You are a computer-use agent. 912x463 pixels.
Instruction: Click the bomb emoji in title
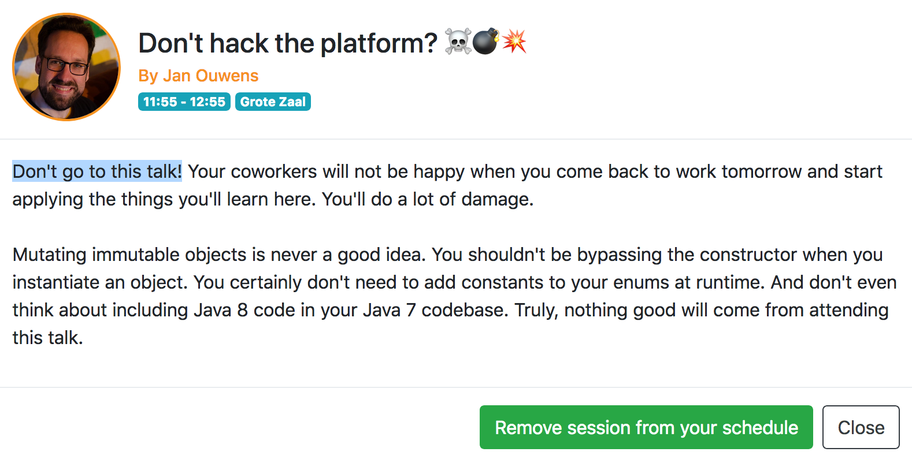click(485, 42)
